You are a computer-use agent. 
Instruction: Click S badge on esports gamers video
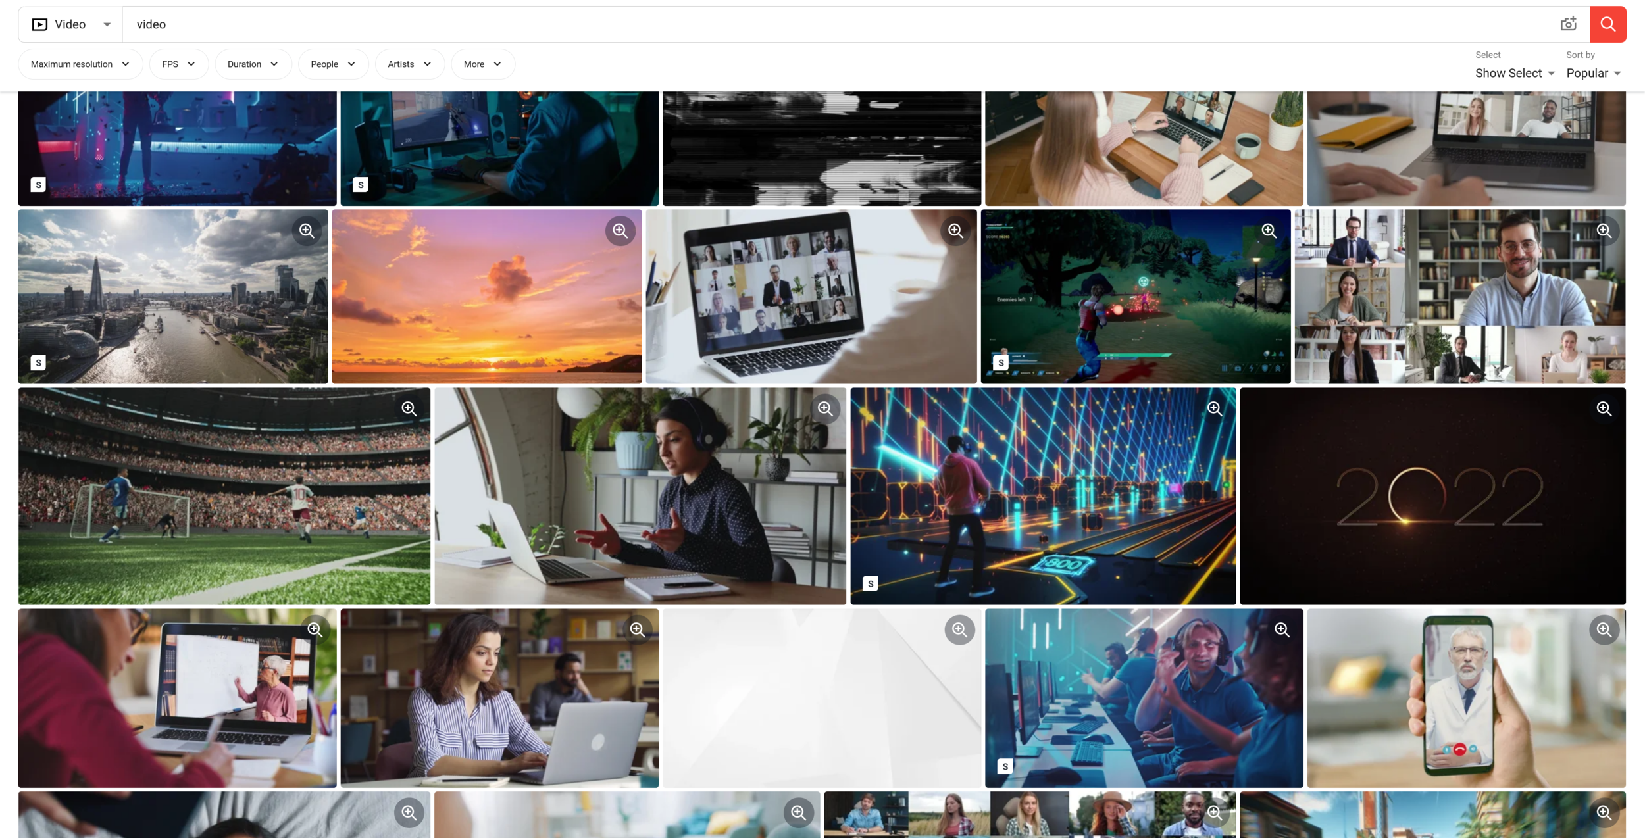1005,766
